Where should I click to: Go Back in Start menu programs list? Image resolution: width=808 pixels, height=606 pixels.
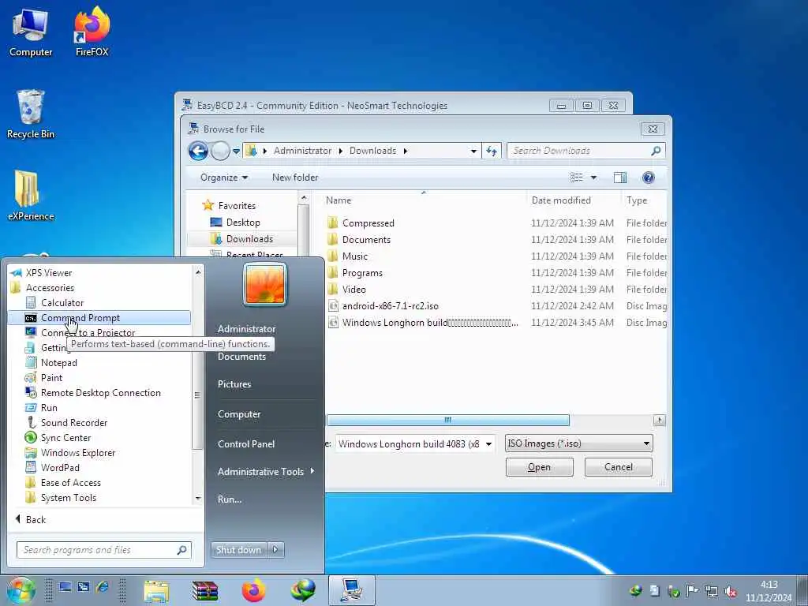[31, 520]
